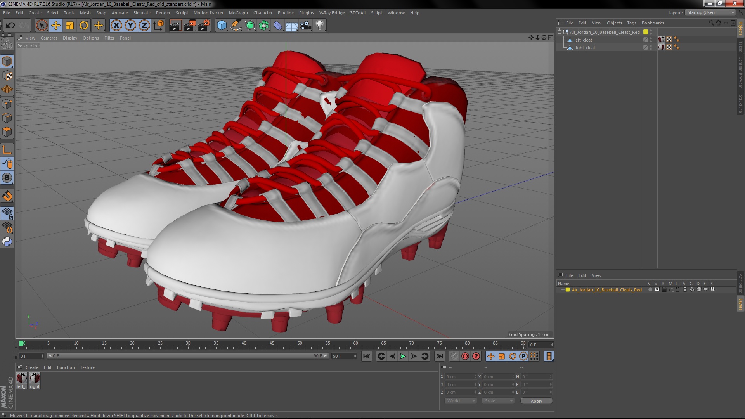Image resolution: width=745 pixels, height=419 pixels.
Task: Open the Deformer objects icon
Action: [x=278, y=26]
